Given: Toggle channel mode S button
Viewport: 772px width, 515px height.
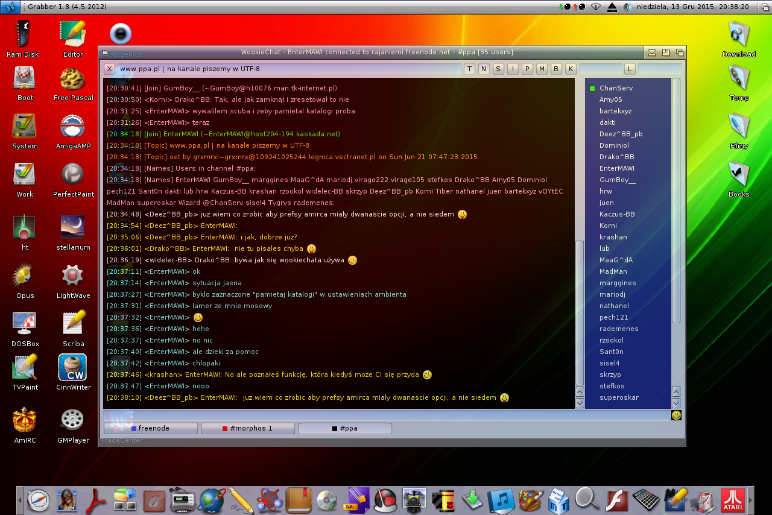Looking at the screenshot, I should [498, 69].
